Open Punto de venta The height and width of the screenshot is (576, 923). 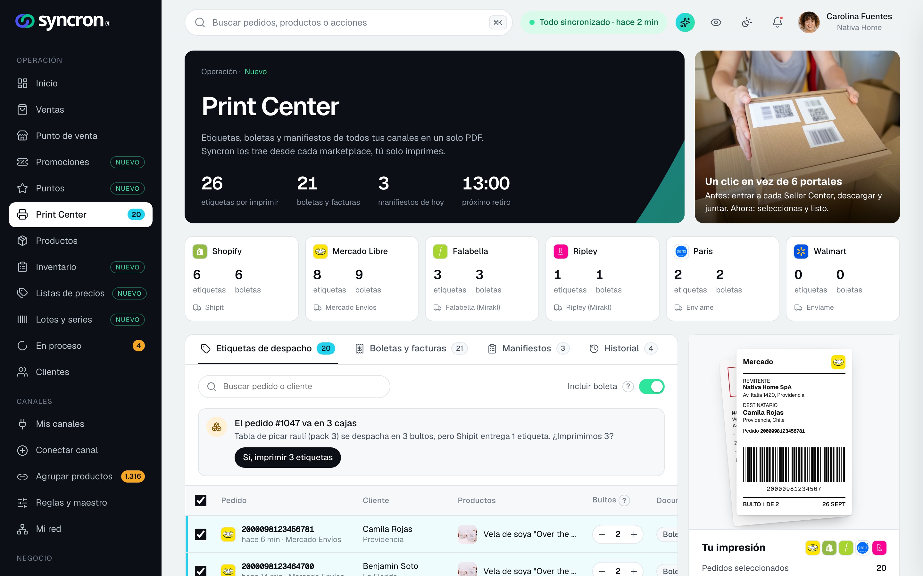coord(80,136)
